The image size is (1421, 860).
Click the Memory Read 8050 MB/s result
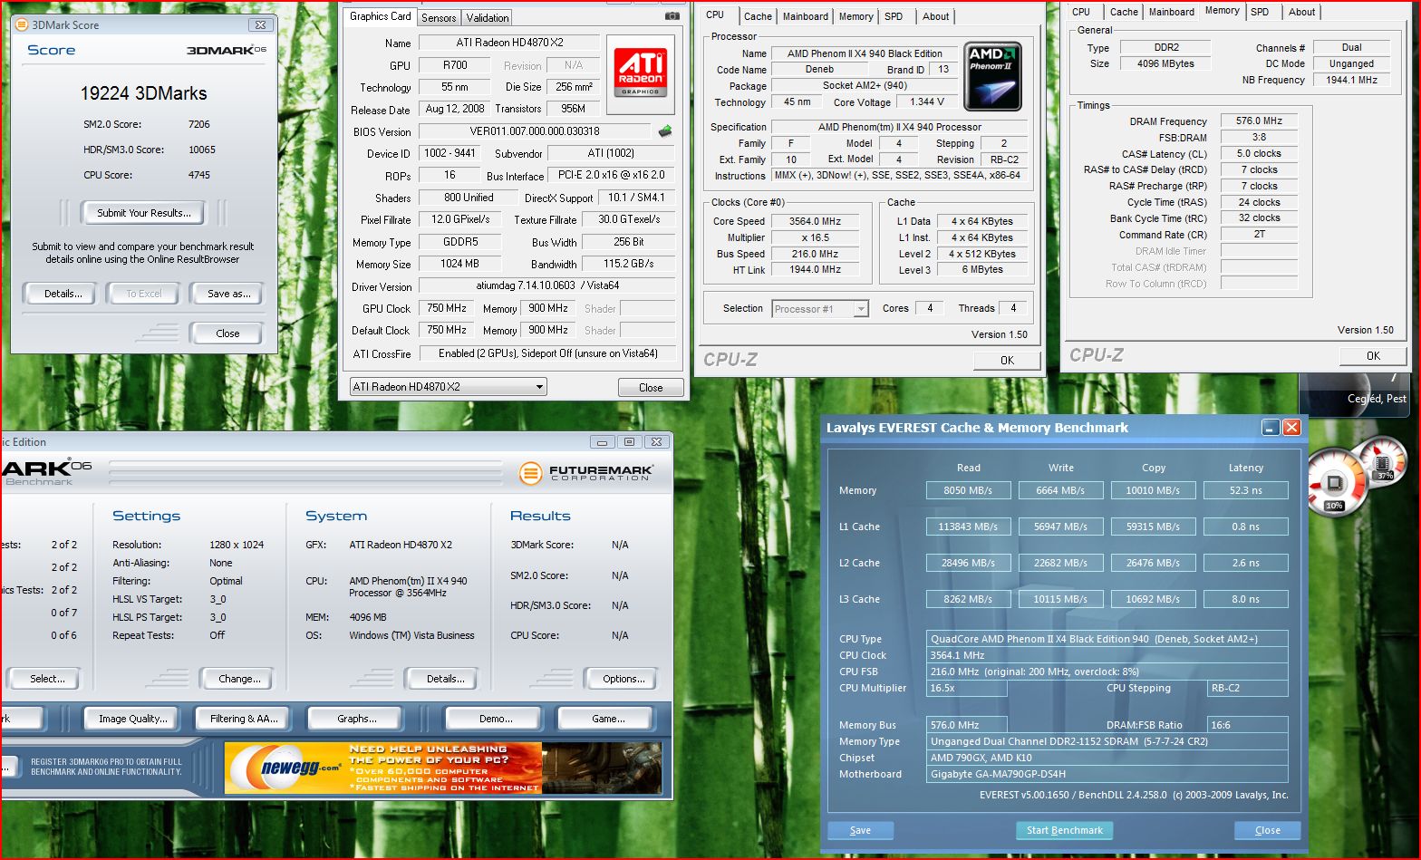(968, 490)
